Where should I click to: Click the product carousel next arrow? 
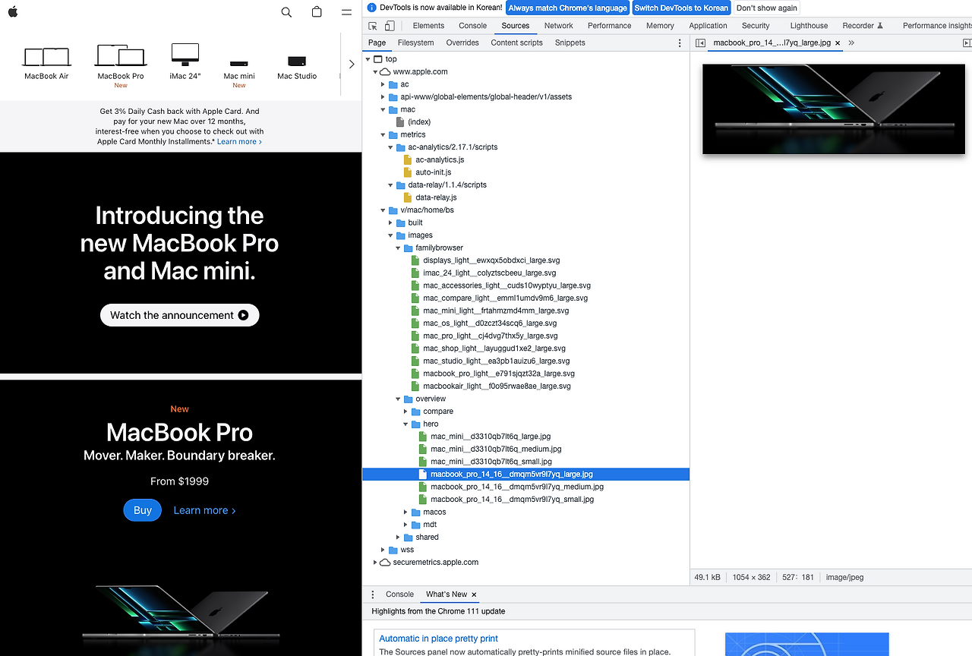[351, 65]
